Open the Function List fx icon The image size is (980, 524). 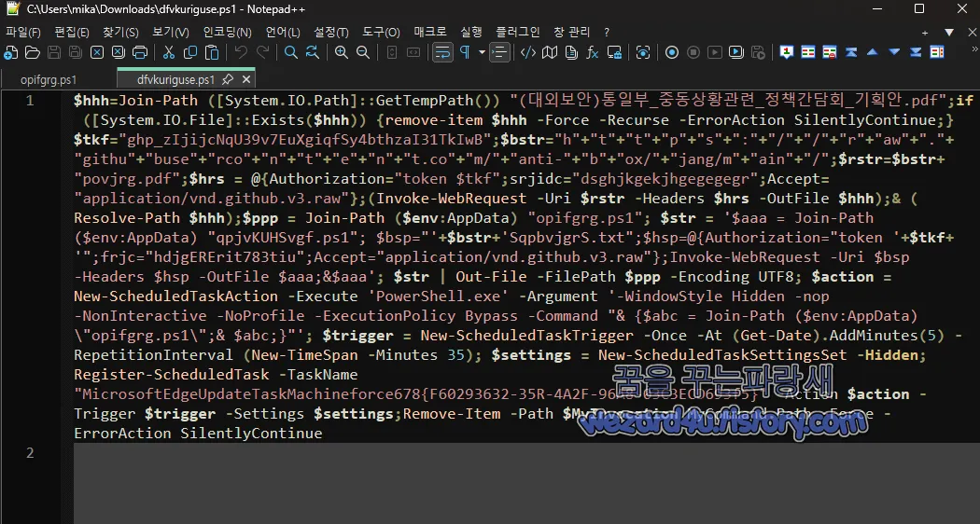coord(593,52)
